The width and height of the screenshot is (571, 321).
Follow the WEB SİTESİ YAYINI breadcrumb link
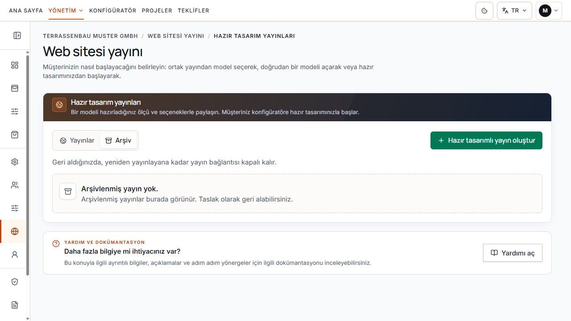coord(176,36)
